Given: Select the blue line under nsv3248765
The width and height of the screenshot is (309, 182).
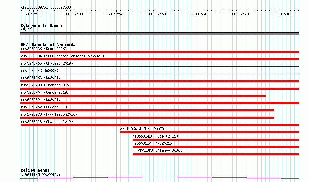Looking at the screenshot, I should [x=160, y=67].
